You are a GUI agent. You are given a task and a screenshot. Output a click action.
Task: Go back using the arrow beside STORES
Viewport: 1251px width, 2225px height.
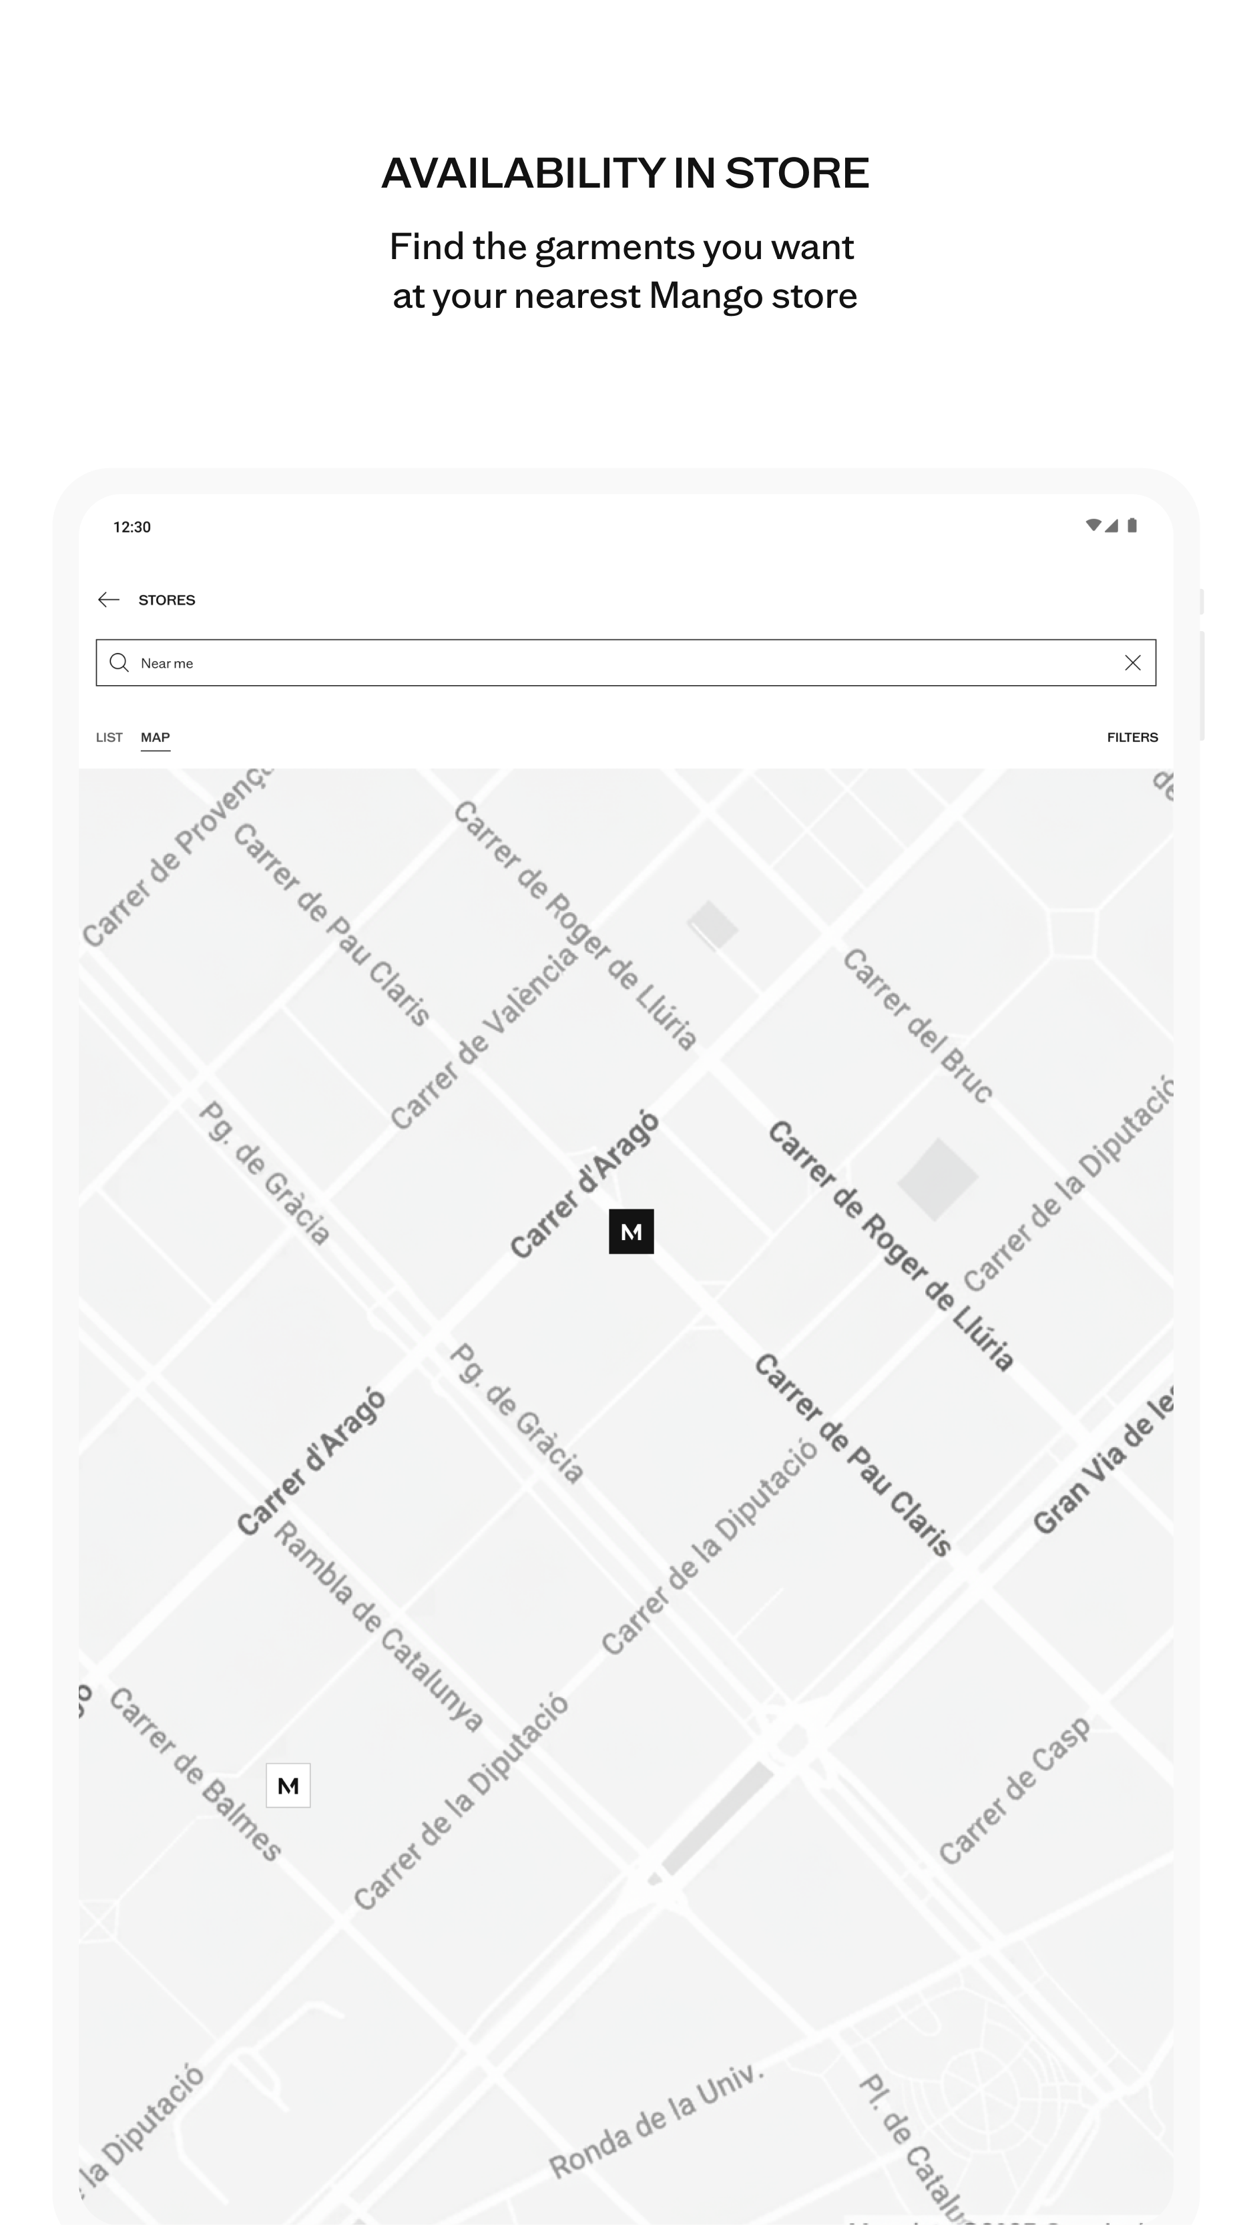(x=109, y=600)
